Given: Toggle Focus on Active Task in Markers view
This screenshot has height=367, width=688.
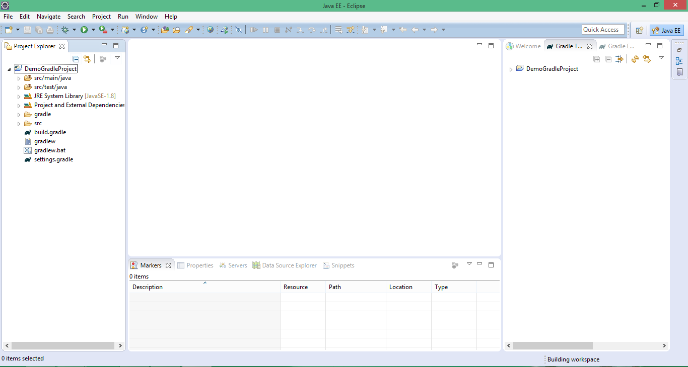Looking at the screenshot, I should [455, 265].
